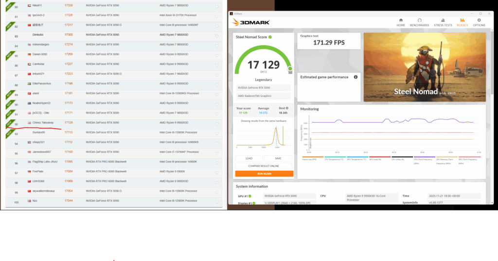Click NVIDIA GeForce RTX 5090 field in score panel
Image resolution: width=498 pixels, height=261 pixels.
click(x=263, y=88)
